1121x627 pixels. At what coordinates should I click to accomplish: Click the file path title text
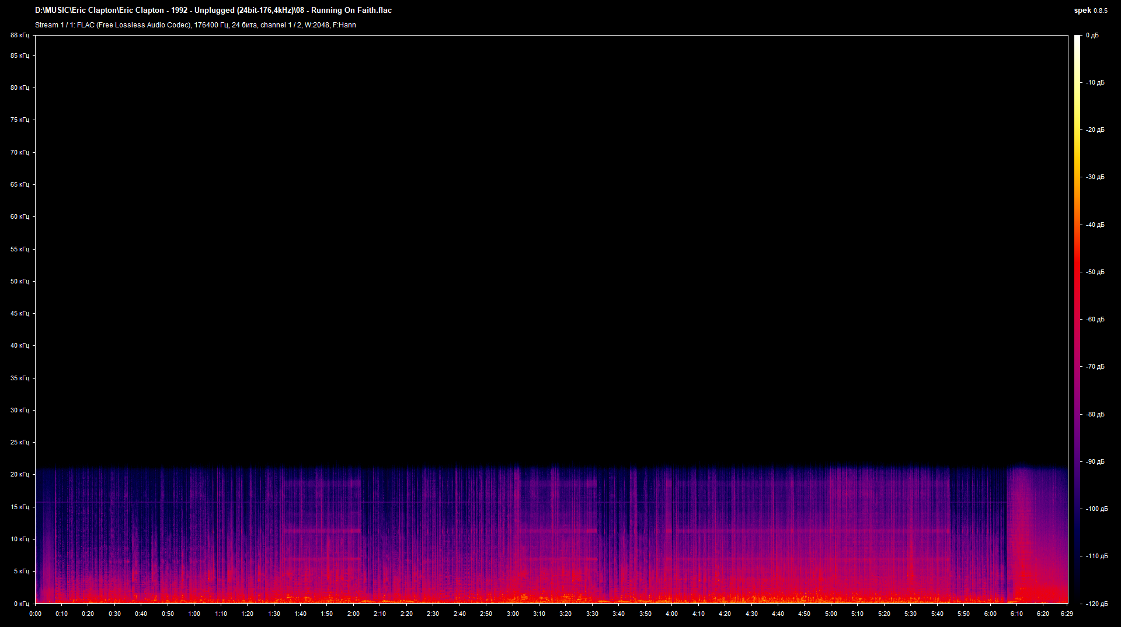213,10
